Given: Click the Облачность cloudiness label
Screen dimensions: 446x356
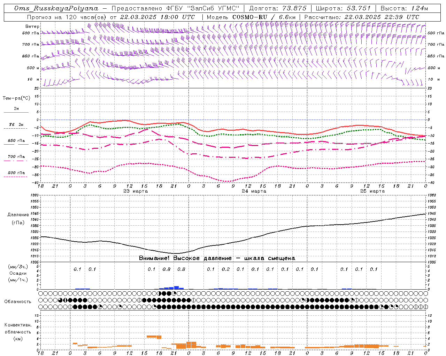Looking at the screenshot, I should (x=18, y=302).
